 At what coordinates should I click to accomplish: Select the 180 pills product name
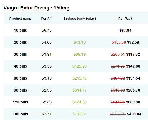[20, 114]
